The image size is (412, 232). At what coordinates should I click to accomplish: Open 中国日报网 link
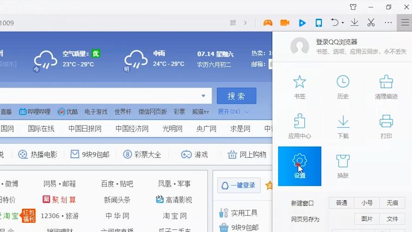click(x=85, y=129)
